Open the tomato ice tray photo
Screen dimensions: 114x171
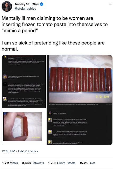click(x=81, y=79)
